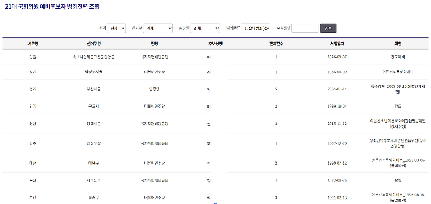The width and height of the screenshot is (431, 204).
Task: Click the 죄명 column header
Action: 398,44
